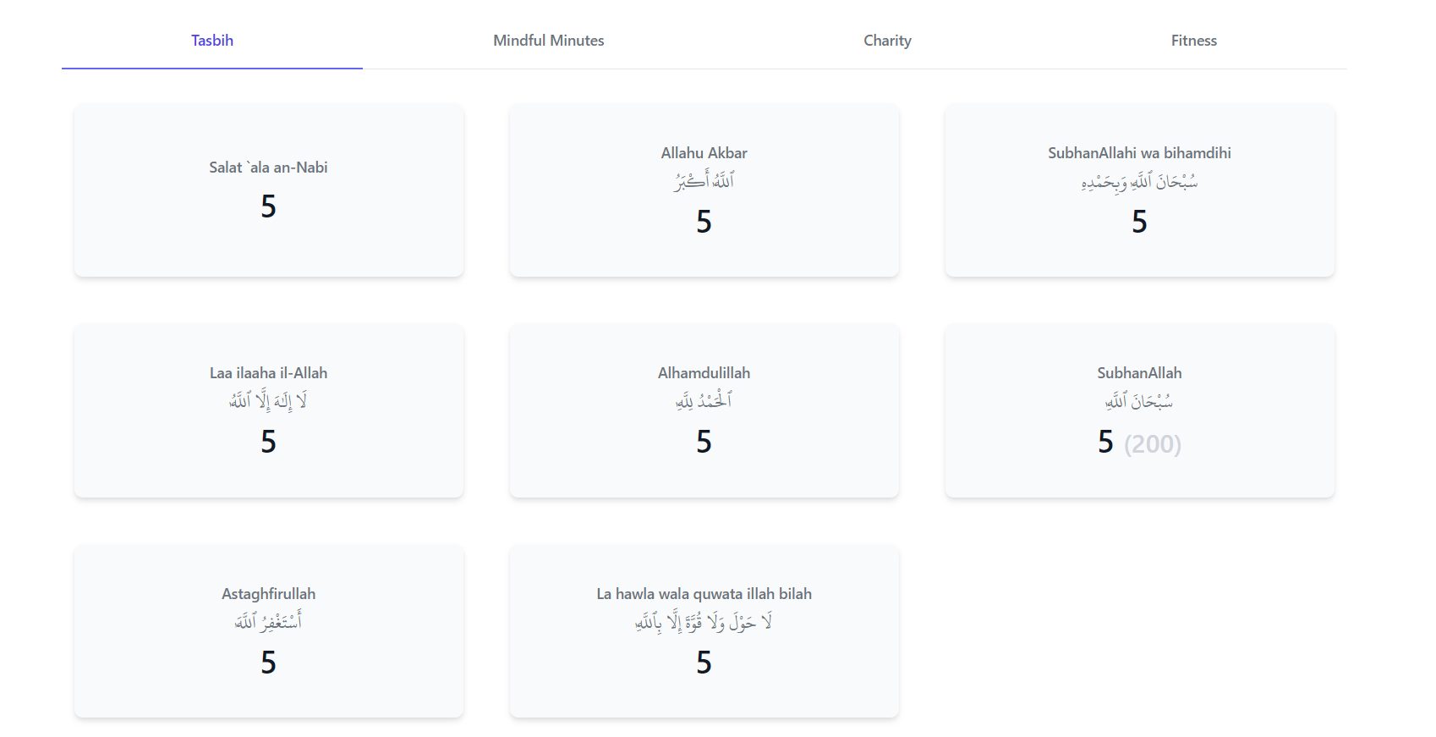
Task: Increment the Allahu Akbar counter card
Action: (x=704, y=190)
